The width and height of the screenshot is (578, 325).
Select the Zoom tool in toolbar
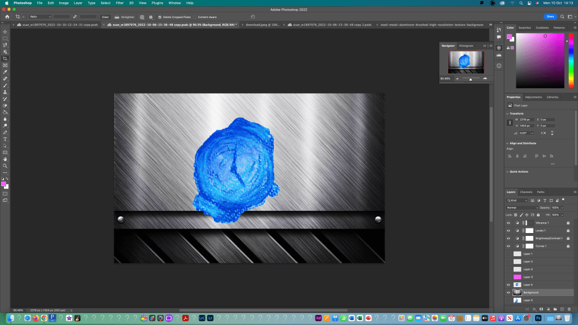point(5,166)
